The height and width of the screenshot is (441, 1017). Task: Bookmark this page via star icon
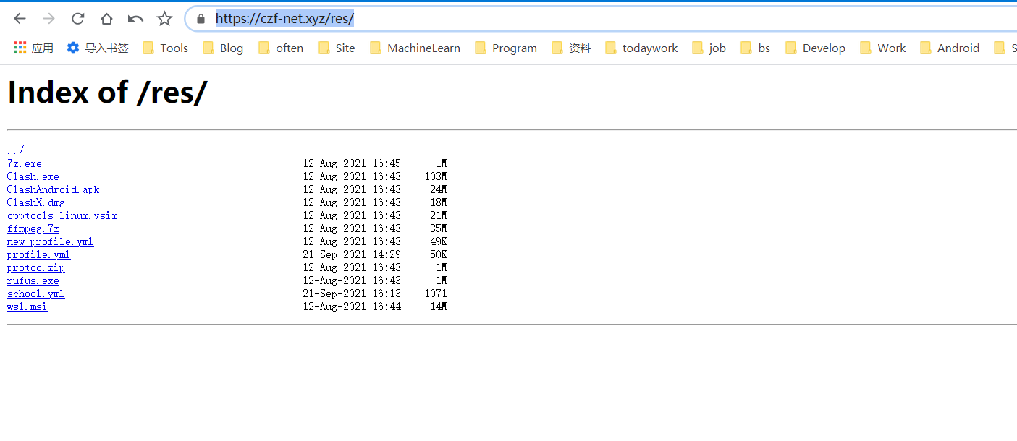[164, 18]
